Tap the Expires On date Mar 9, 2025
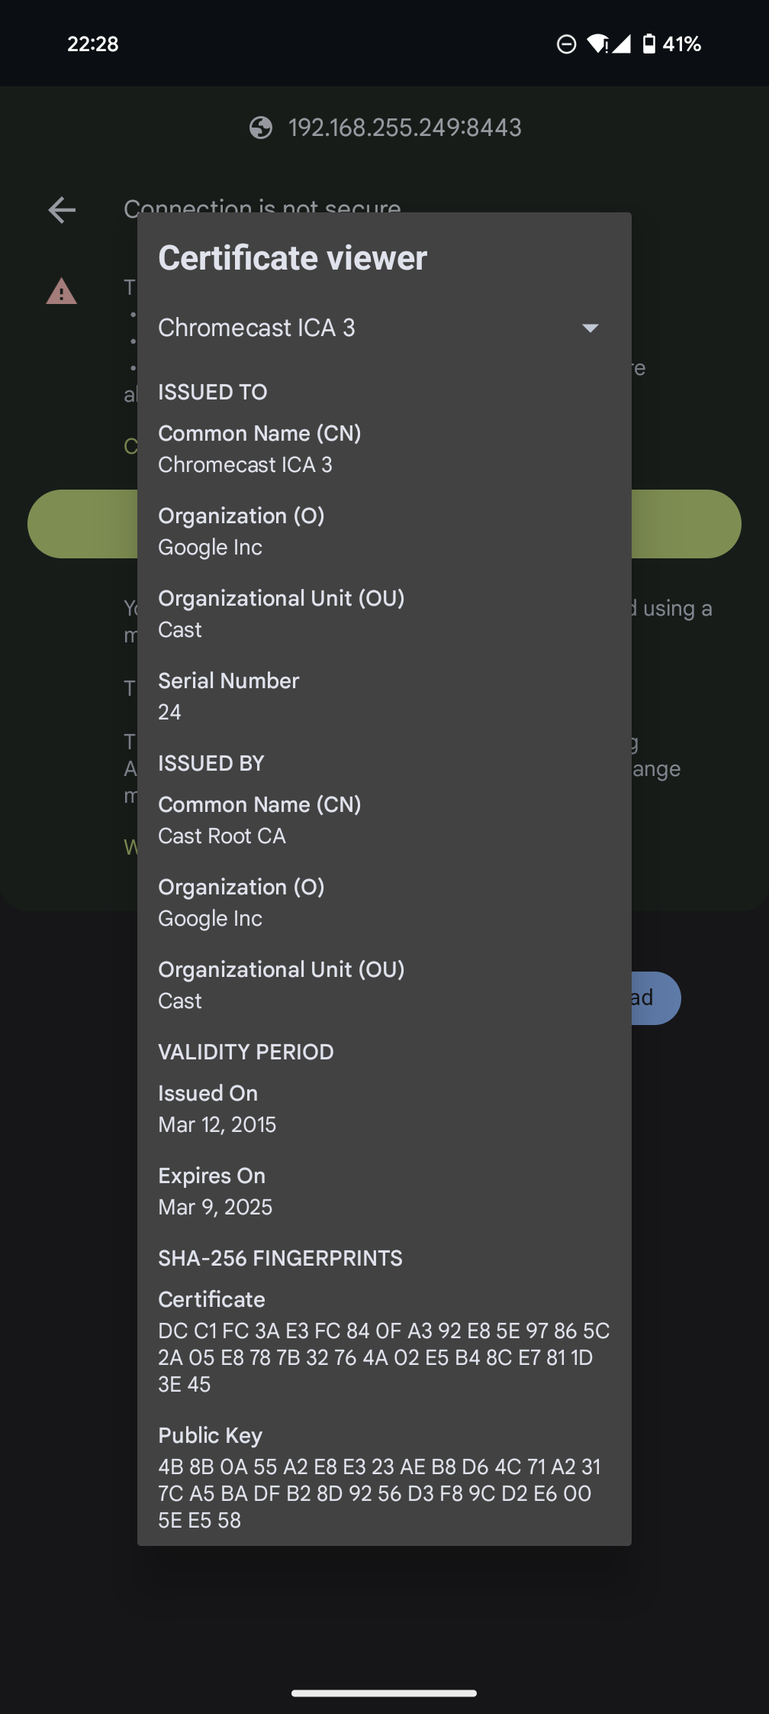 [215, 1207]
